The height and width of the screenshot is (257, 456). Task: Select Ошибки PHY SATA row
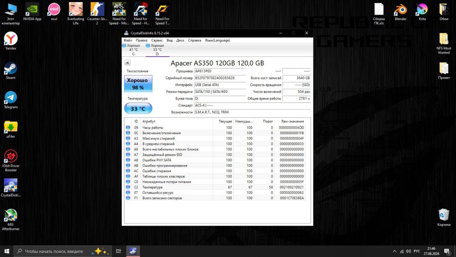pos(215,160)
